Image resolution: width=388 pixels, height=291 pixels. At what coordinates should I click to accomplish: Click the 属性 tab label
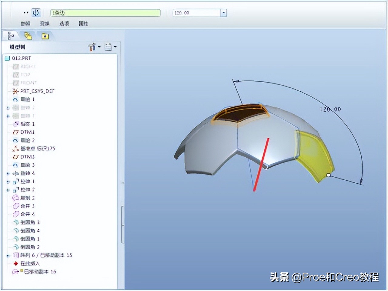pos(83,24)
